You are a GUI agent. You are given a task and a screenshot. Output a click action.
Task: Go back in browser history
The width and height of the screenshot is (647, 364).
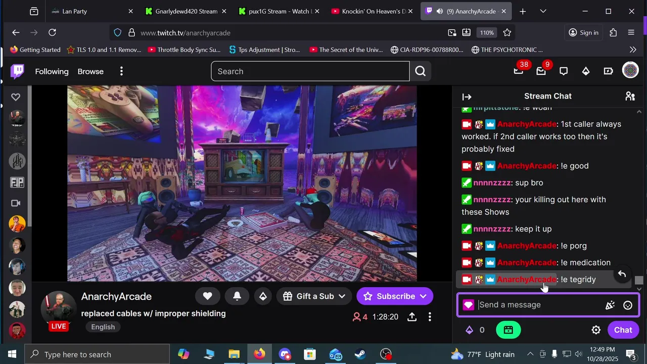(x=16, y=32)
